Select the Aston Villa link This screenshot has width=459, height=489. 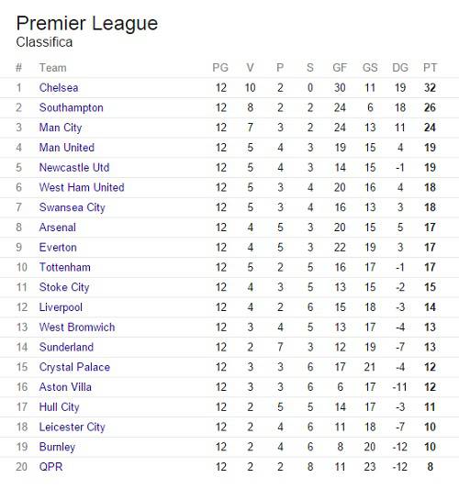click(x=65, y=387)
